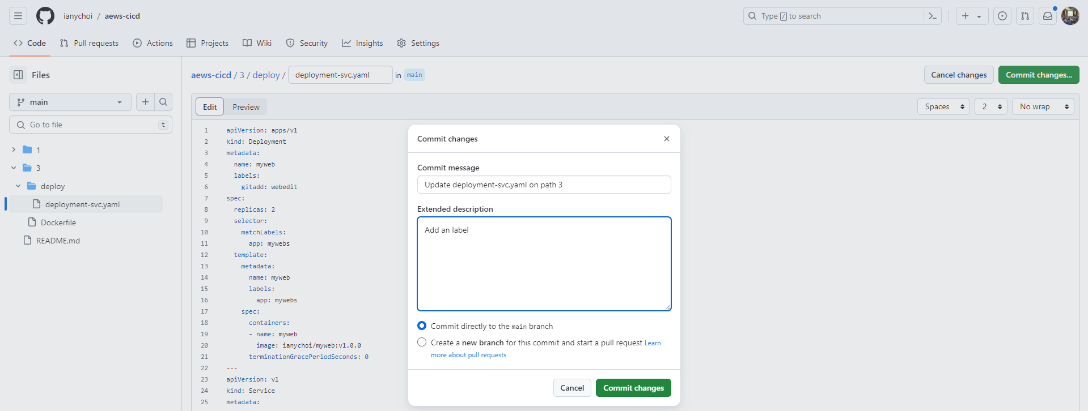Collapse the deploy folder chevron

point(18,186)
